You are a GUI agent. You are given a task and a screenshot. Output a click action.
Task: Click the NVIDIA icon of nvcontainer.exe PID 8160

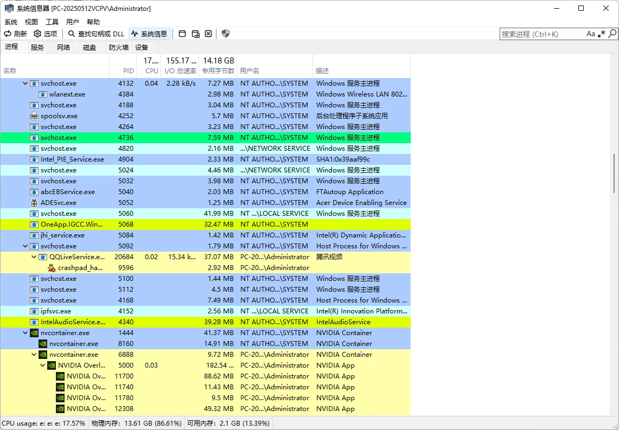click(43, 344)
